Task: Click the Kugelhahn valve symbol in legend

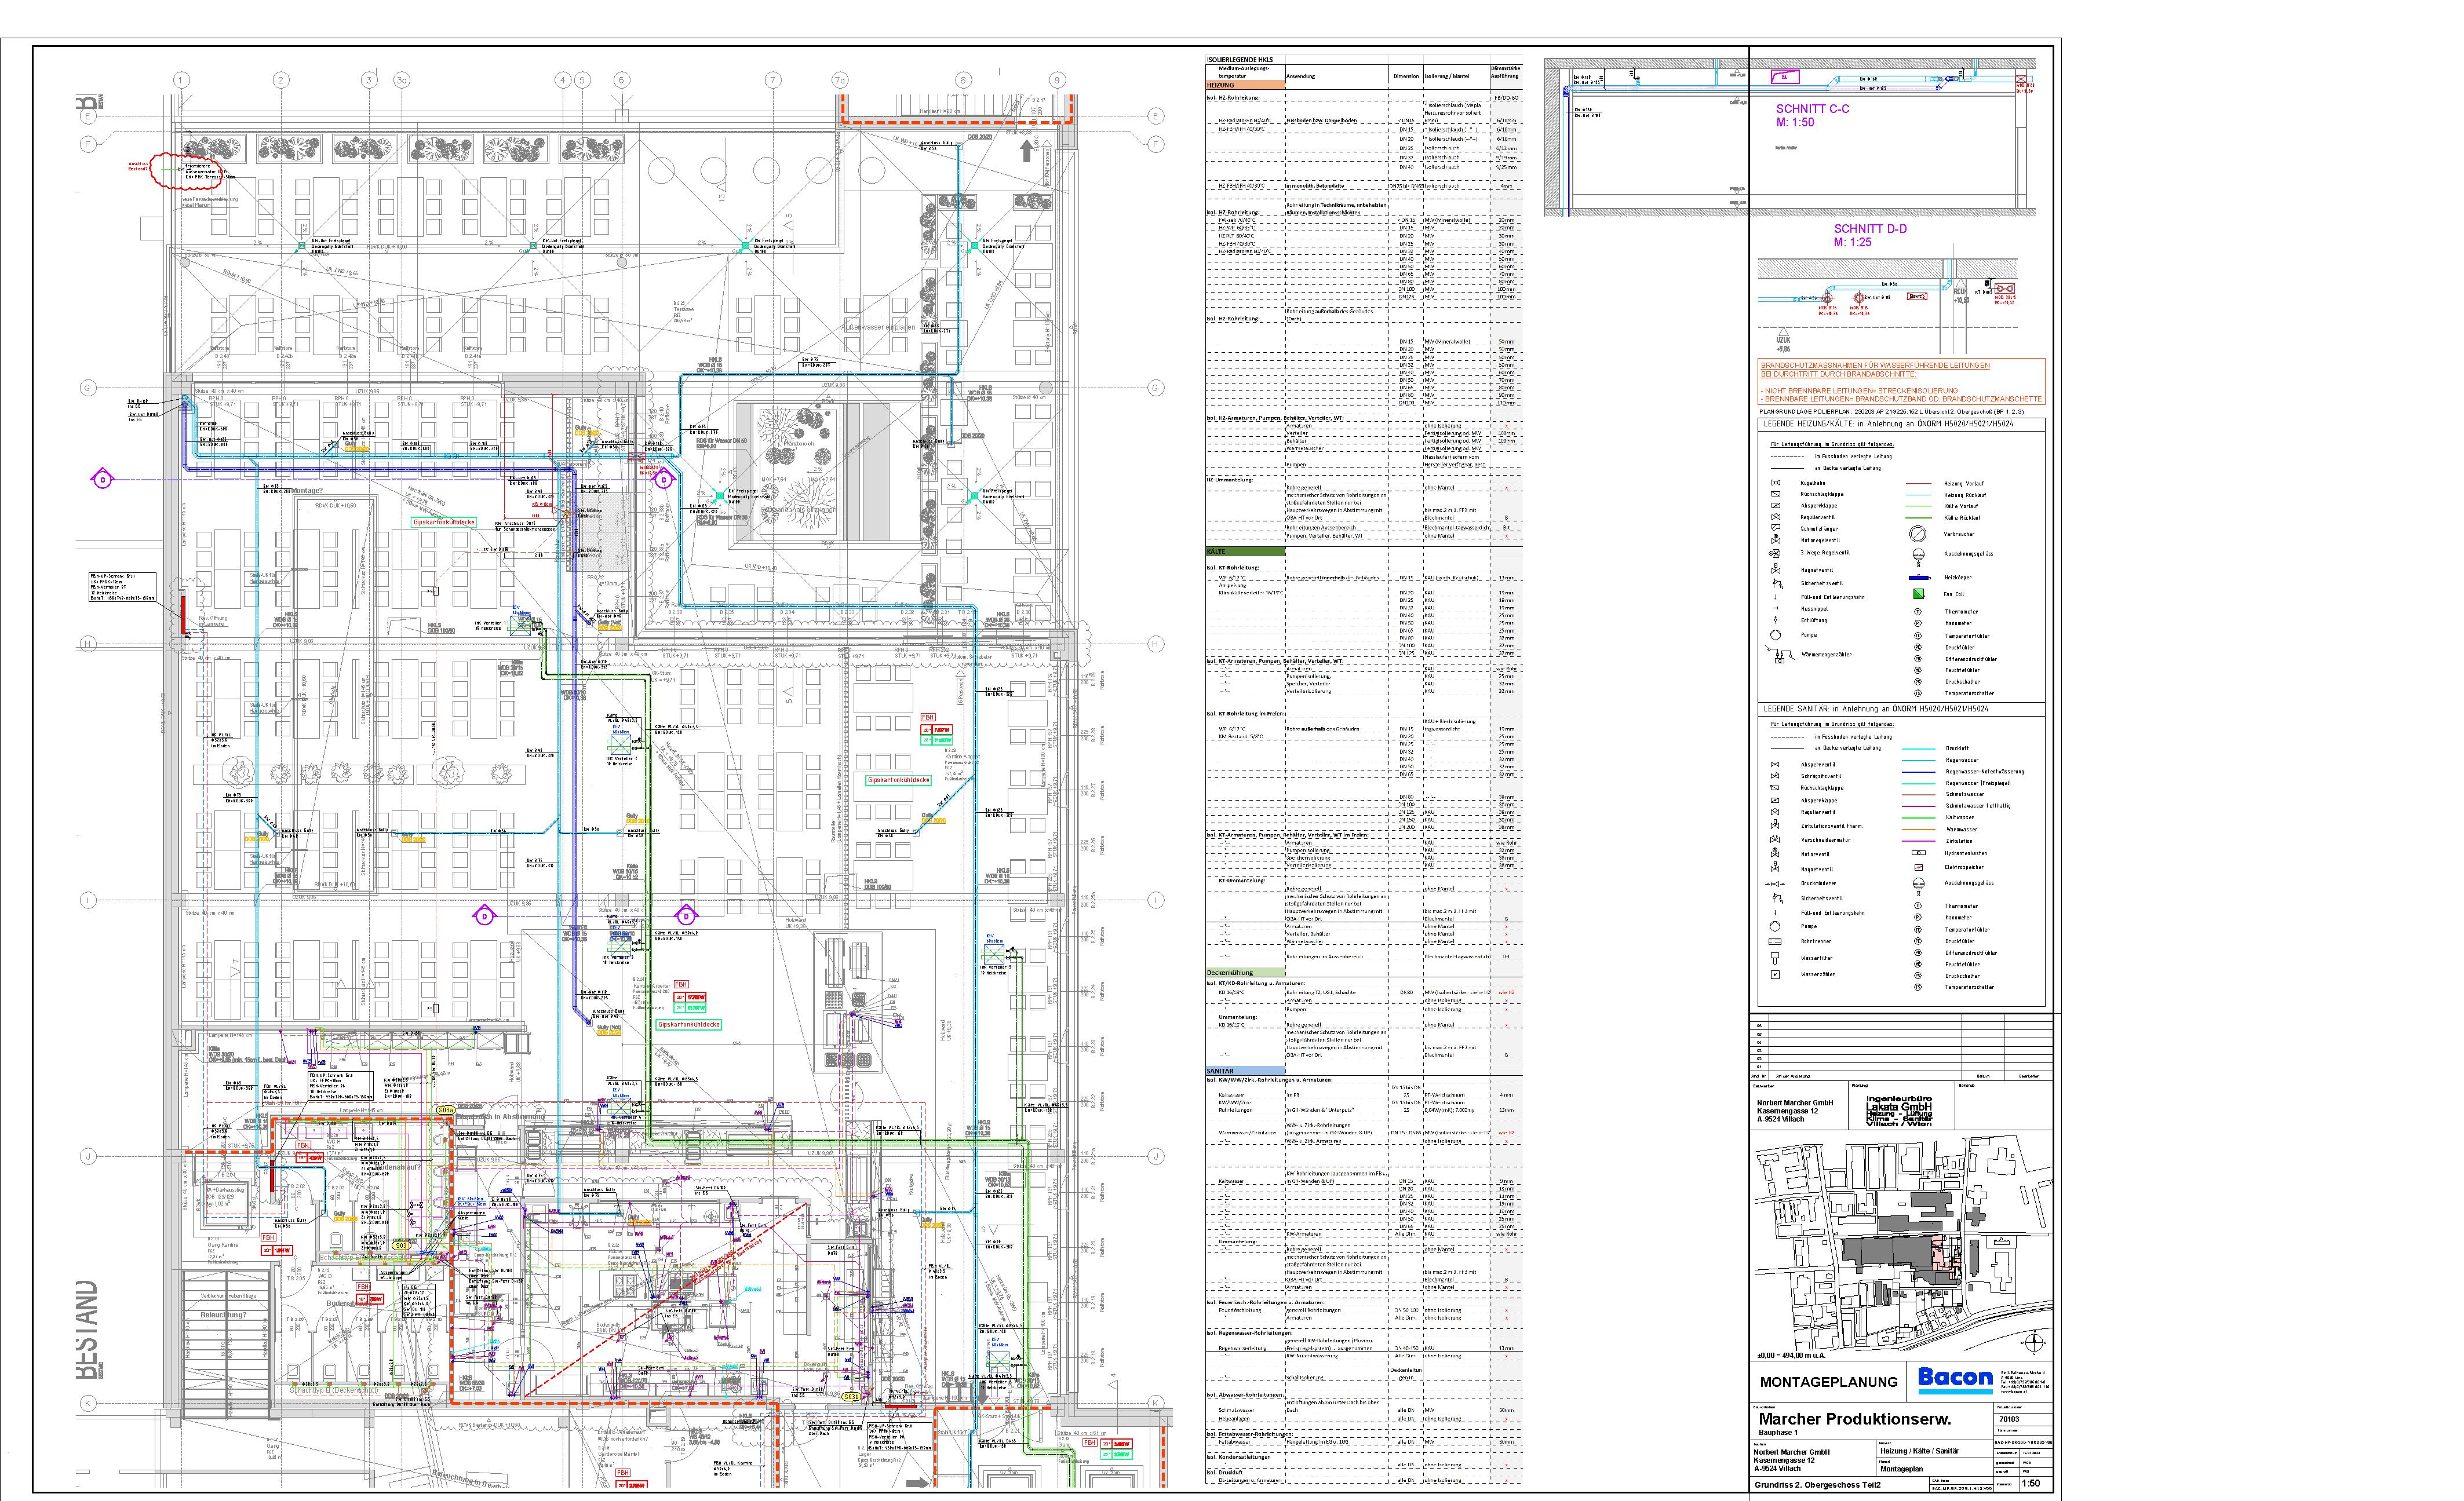Action: [1775, 483]
